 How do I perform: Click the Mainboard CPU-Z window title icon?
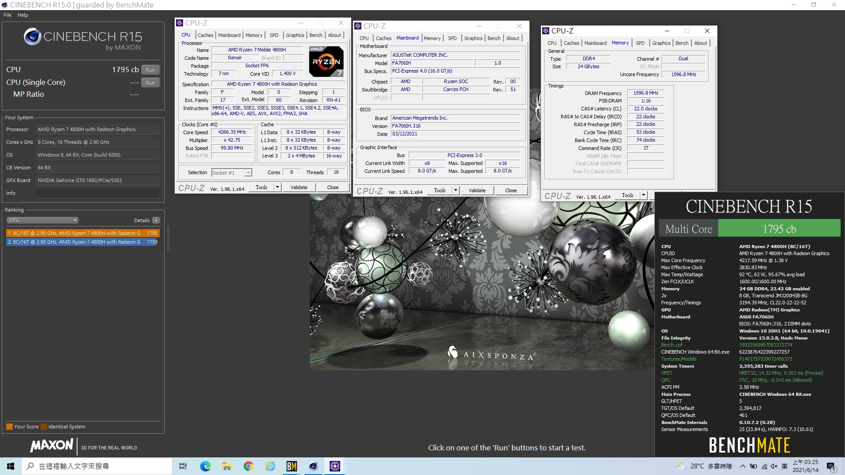click(x=358, y=26)
